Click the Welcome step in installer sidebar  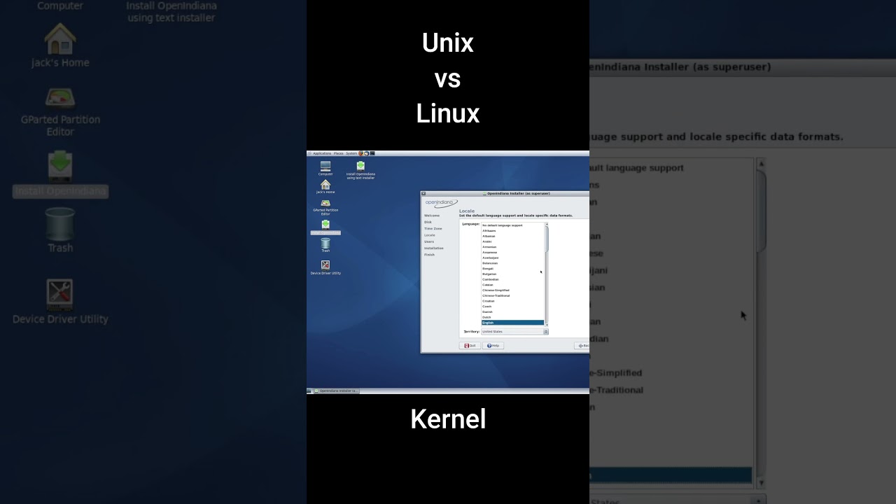pos(432,216)
